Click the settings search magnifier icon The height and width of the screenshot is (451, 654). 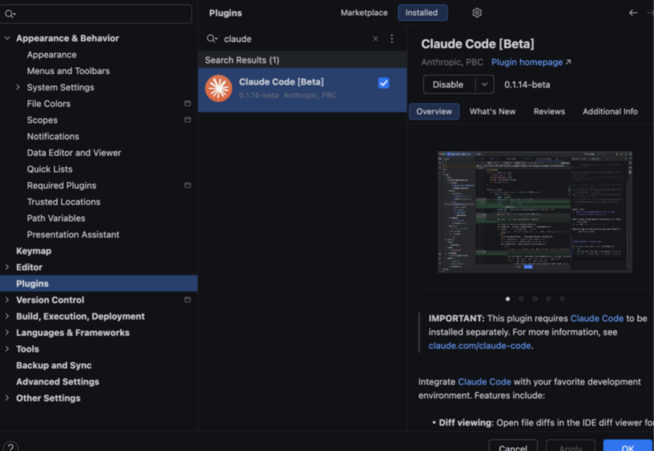pos(10,14)
